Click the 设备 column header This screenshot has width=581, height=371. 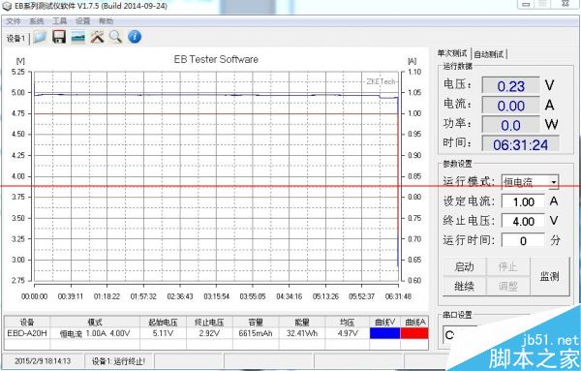point(27,322)
